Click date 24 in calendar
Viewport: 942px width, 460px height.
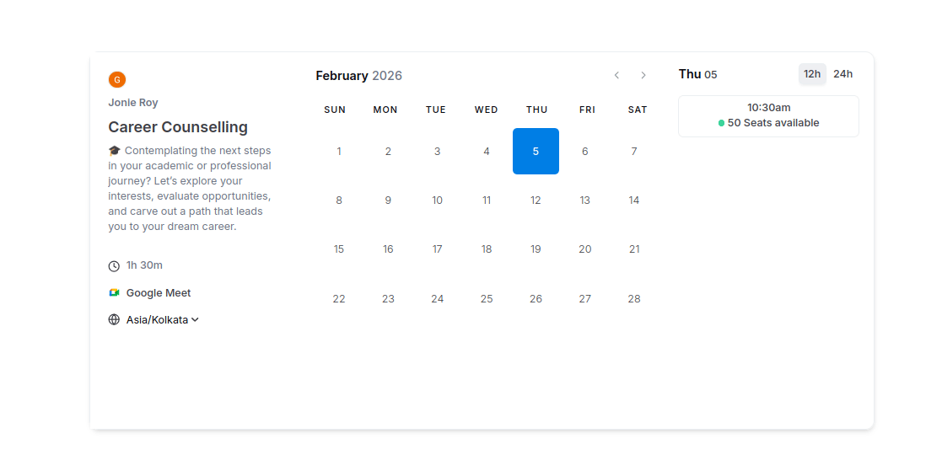tap(438, 299)
